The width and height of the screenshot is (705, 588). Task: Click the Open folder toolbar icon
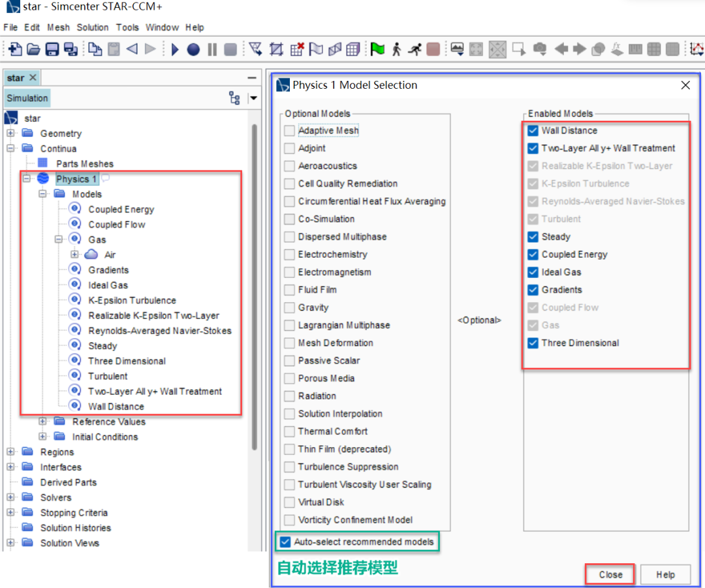pos(33,49)
